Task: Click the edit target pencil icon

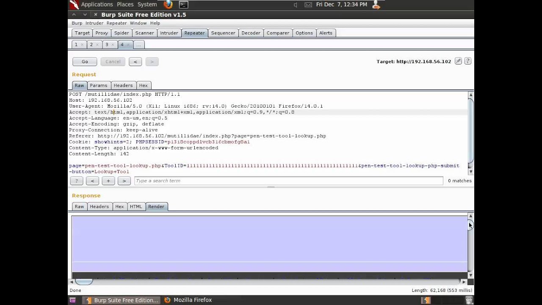Action: (x=458, y=61)
